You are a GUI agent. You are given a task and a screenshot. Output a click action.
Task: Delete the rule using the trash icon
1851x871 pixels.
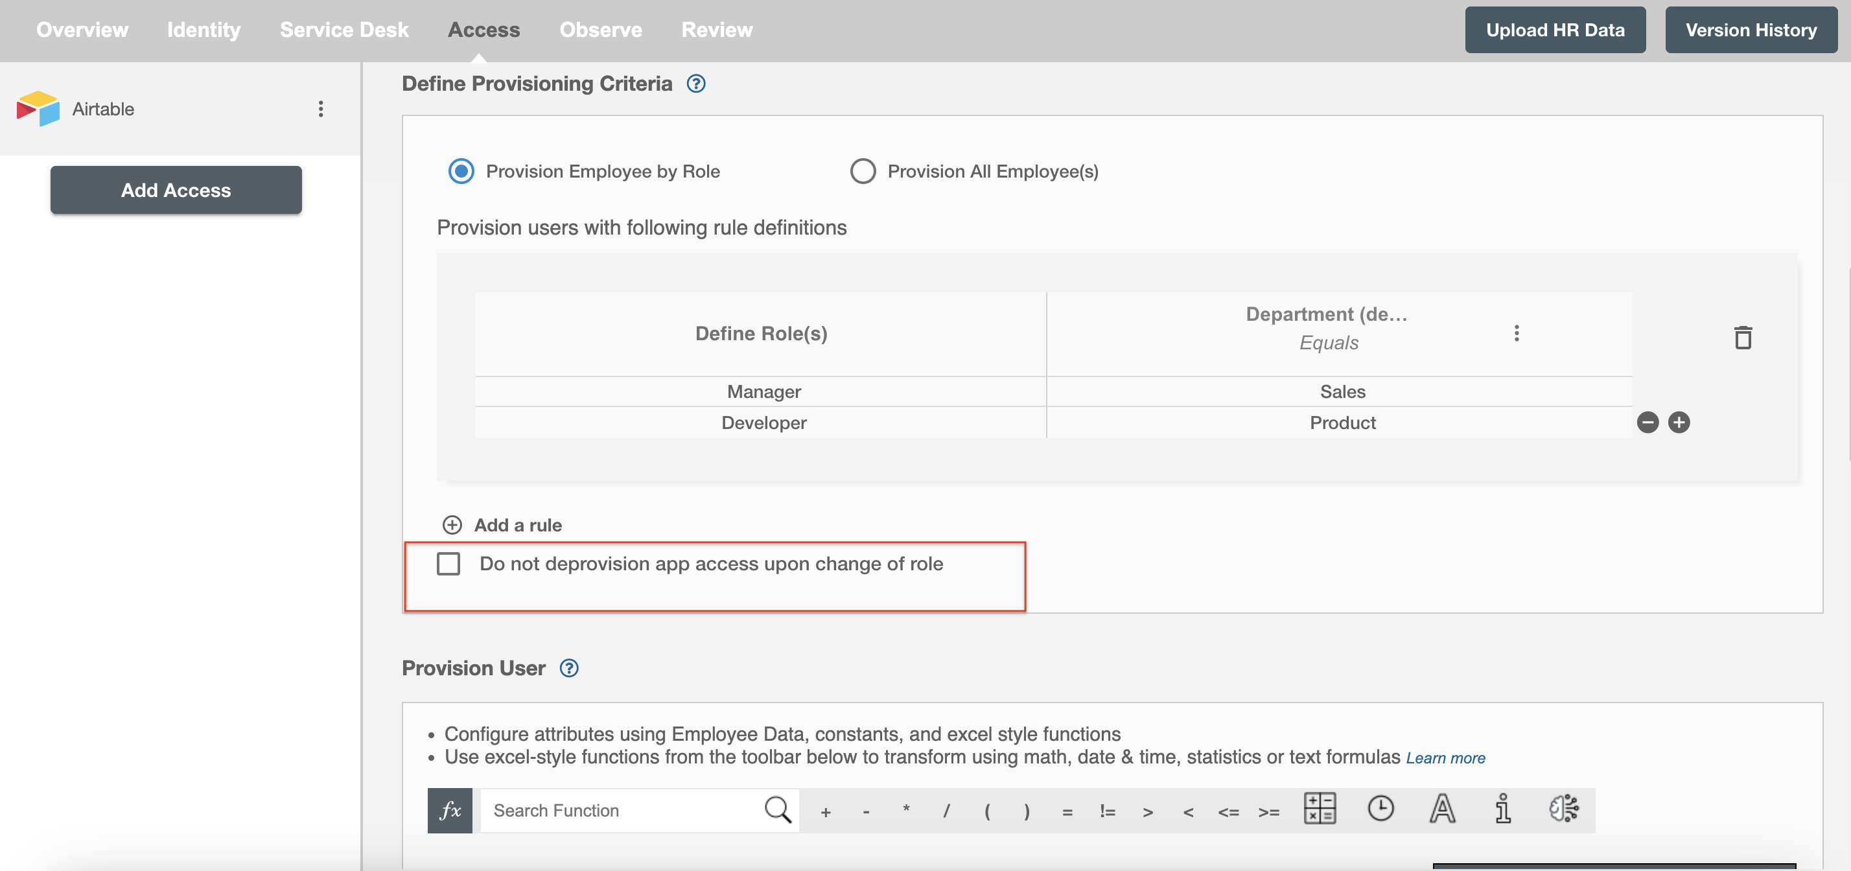(x=1743, y=337)
